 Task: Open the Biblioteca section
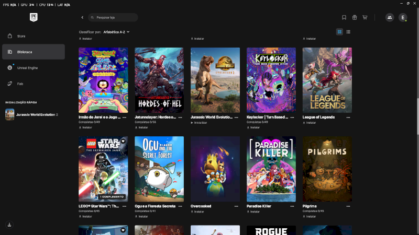(x=34, y=52)
